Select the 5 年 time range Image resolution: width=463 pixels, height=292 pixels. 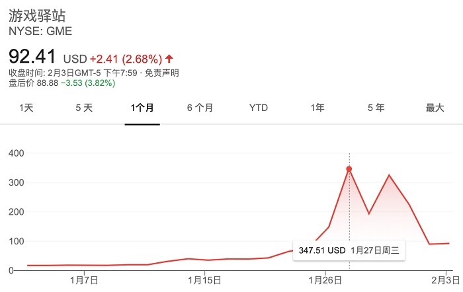point(376,108)
